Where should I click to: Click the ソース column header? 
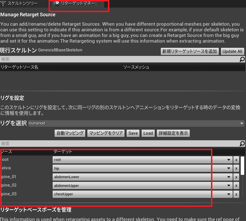26,152
